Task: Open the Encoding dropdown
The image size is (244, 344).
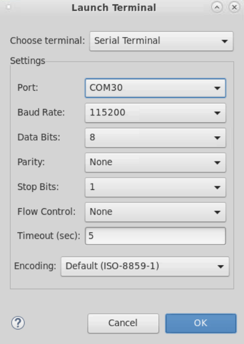Action: click(145, 266)
